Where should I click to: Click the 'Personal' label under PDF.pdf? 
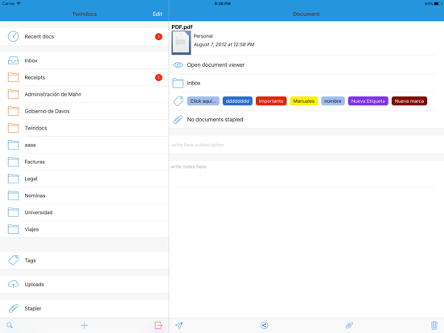tap(203, 36)
